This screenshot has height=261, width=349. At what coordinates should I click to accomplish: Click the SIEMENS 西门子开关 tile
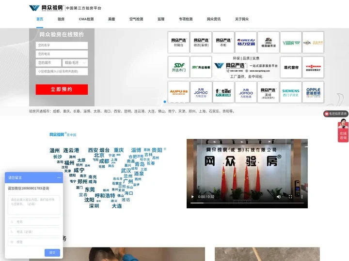(291, 92)
